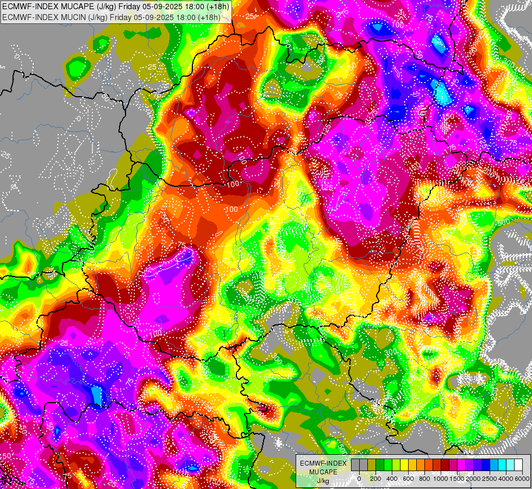Click the legend tick label 400
This screenshot has width=532, height=489.
pyautogui.click(x=392, y=479)
